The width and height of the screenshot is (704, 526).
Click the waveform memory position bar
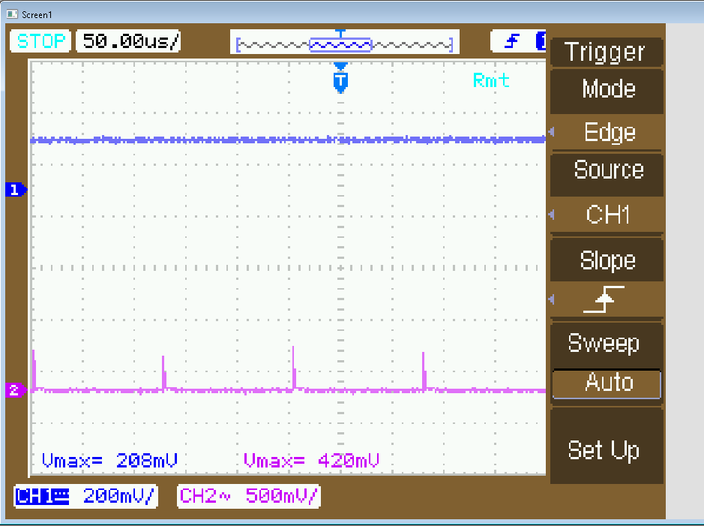click(344, 44)
